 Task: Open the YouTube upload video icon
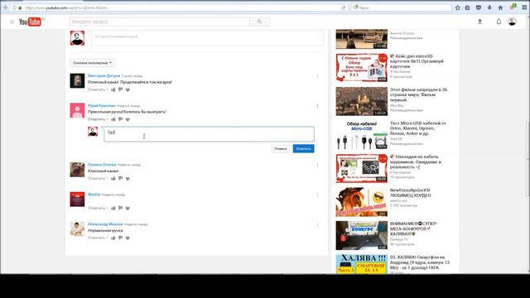(479, 22)
